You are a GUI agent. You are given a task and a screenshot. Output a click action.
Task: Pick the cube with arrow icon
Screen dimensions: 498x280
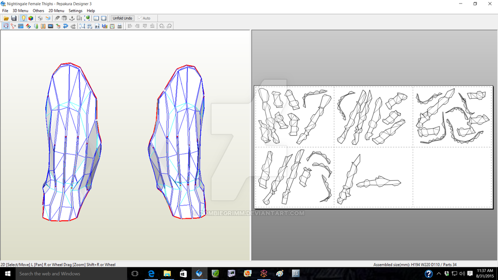pos(58,26)
